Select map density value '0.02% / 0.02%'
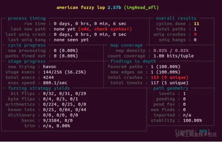222x142 pixels. tap(171, 50)
